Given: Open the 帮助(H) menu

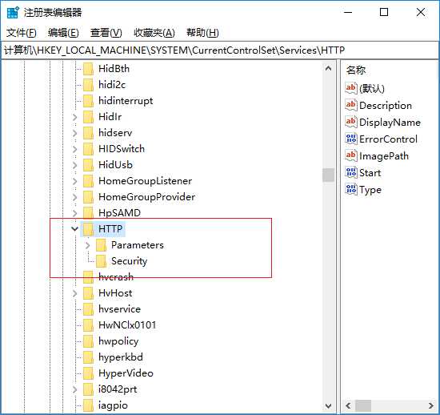Looking at the screenshot, I should tap(202, 33).
